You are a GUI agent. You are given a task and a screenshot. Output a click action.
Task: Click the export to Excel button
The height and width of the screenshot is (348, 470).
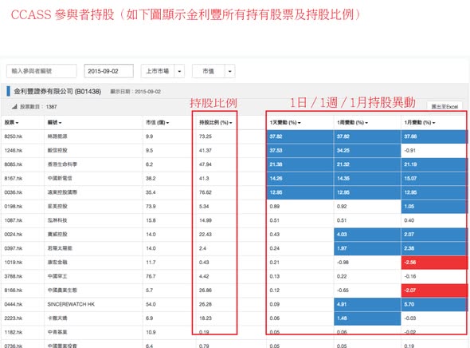pos(445,106)
